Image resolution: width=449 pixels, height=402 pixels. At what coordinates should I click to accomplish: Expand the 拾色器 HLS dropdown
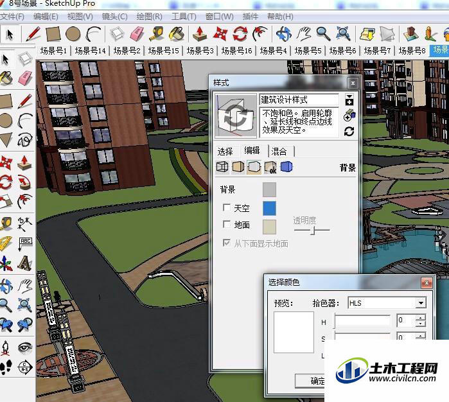[x=421, y=303]
